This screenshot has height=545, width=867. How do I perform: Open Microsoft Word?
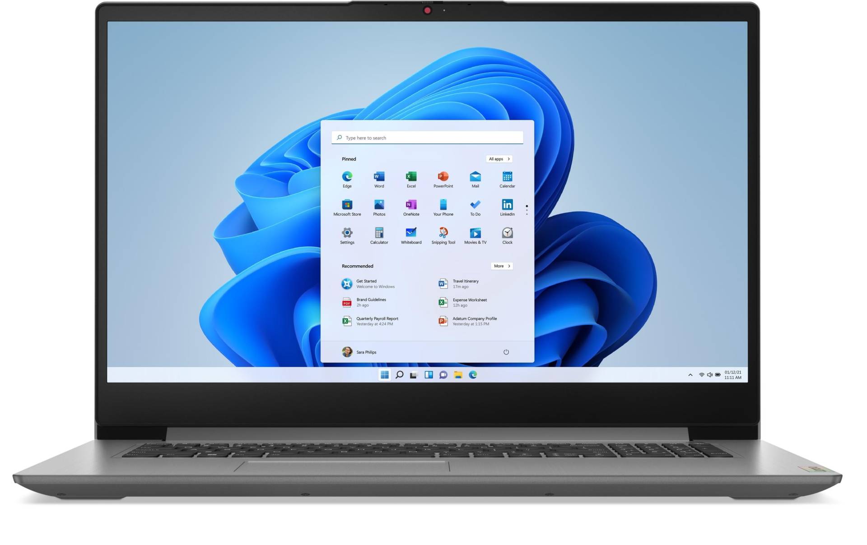tap(378, 177)
